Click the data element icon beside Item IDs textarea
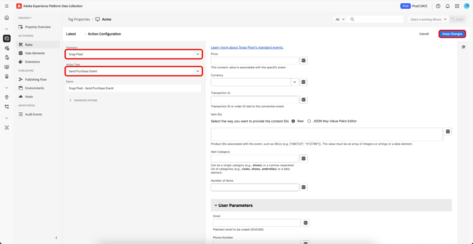Screen dimensions: 473x244 pyautogui.click(x=448, y=132)
